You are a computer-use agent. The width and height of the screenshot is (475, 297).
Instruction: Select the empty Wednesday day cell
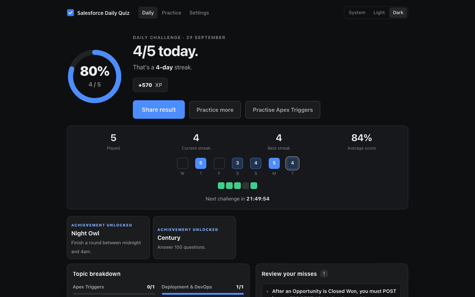pyautogui.click(x=183, y=163)
